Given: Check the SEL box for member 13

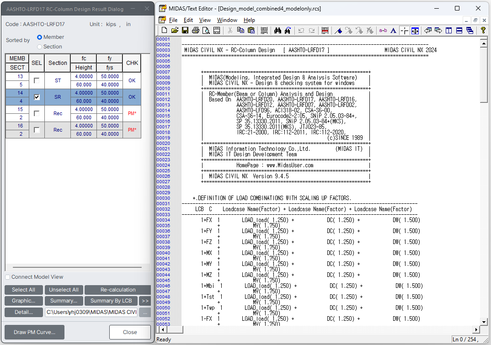Looking at the screenshot, I should (37, 80).
